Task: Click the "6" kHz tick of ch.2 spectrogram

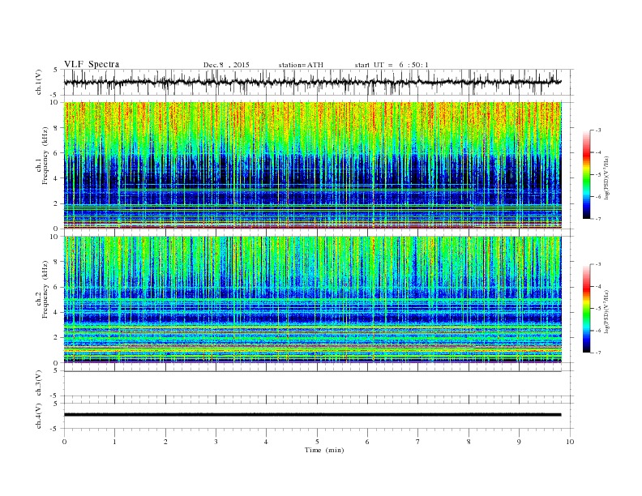Action: coord(56,287)
